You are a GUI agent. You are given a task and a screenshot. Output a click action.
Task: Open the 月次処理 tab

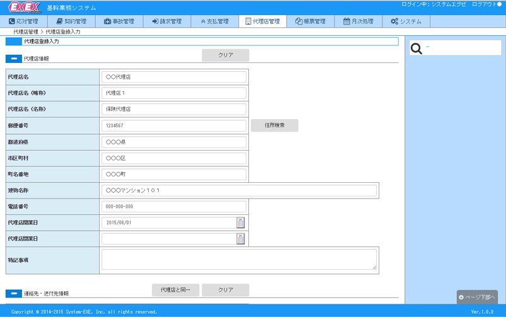click(x=358, y=21)
